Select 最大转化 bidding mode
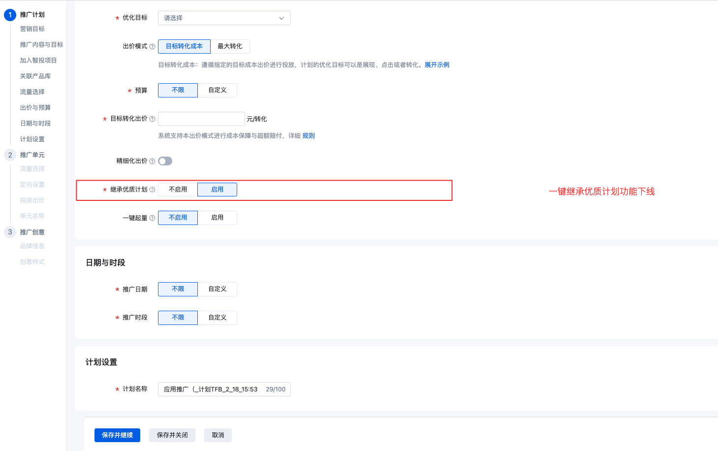 (x=230, y=46)
